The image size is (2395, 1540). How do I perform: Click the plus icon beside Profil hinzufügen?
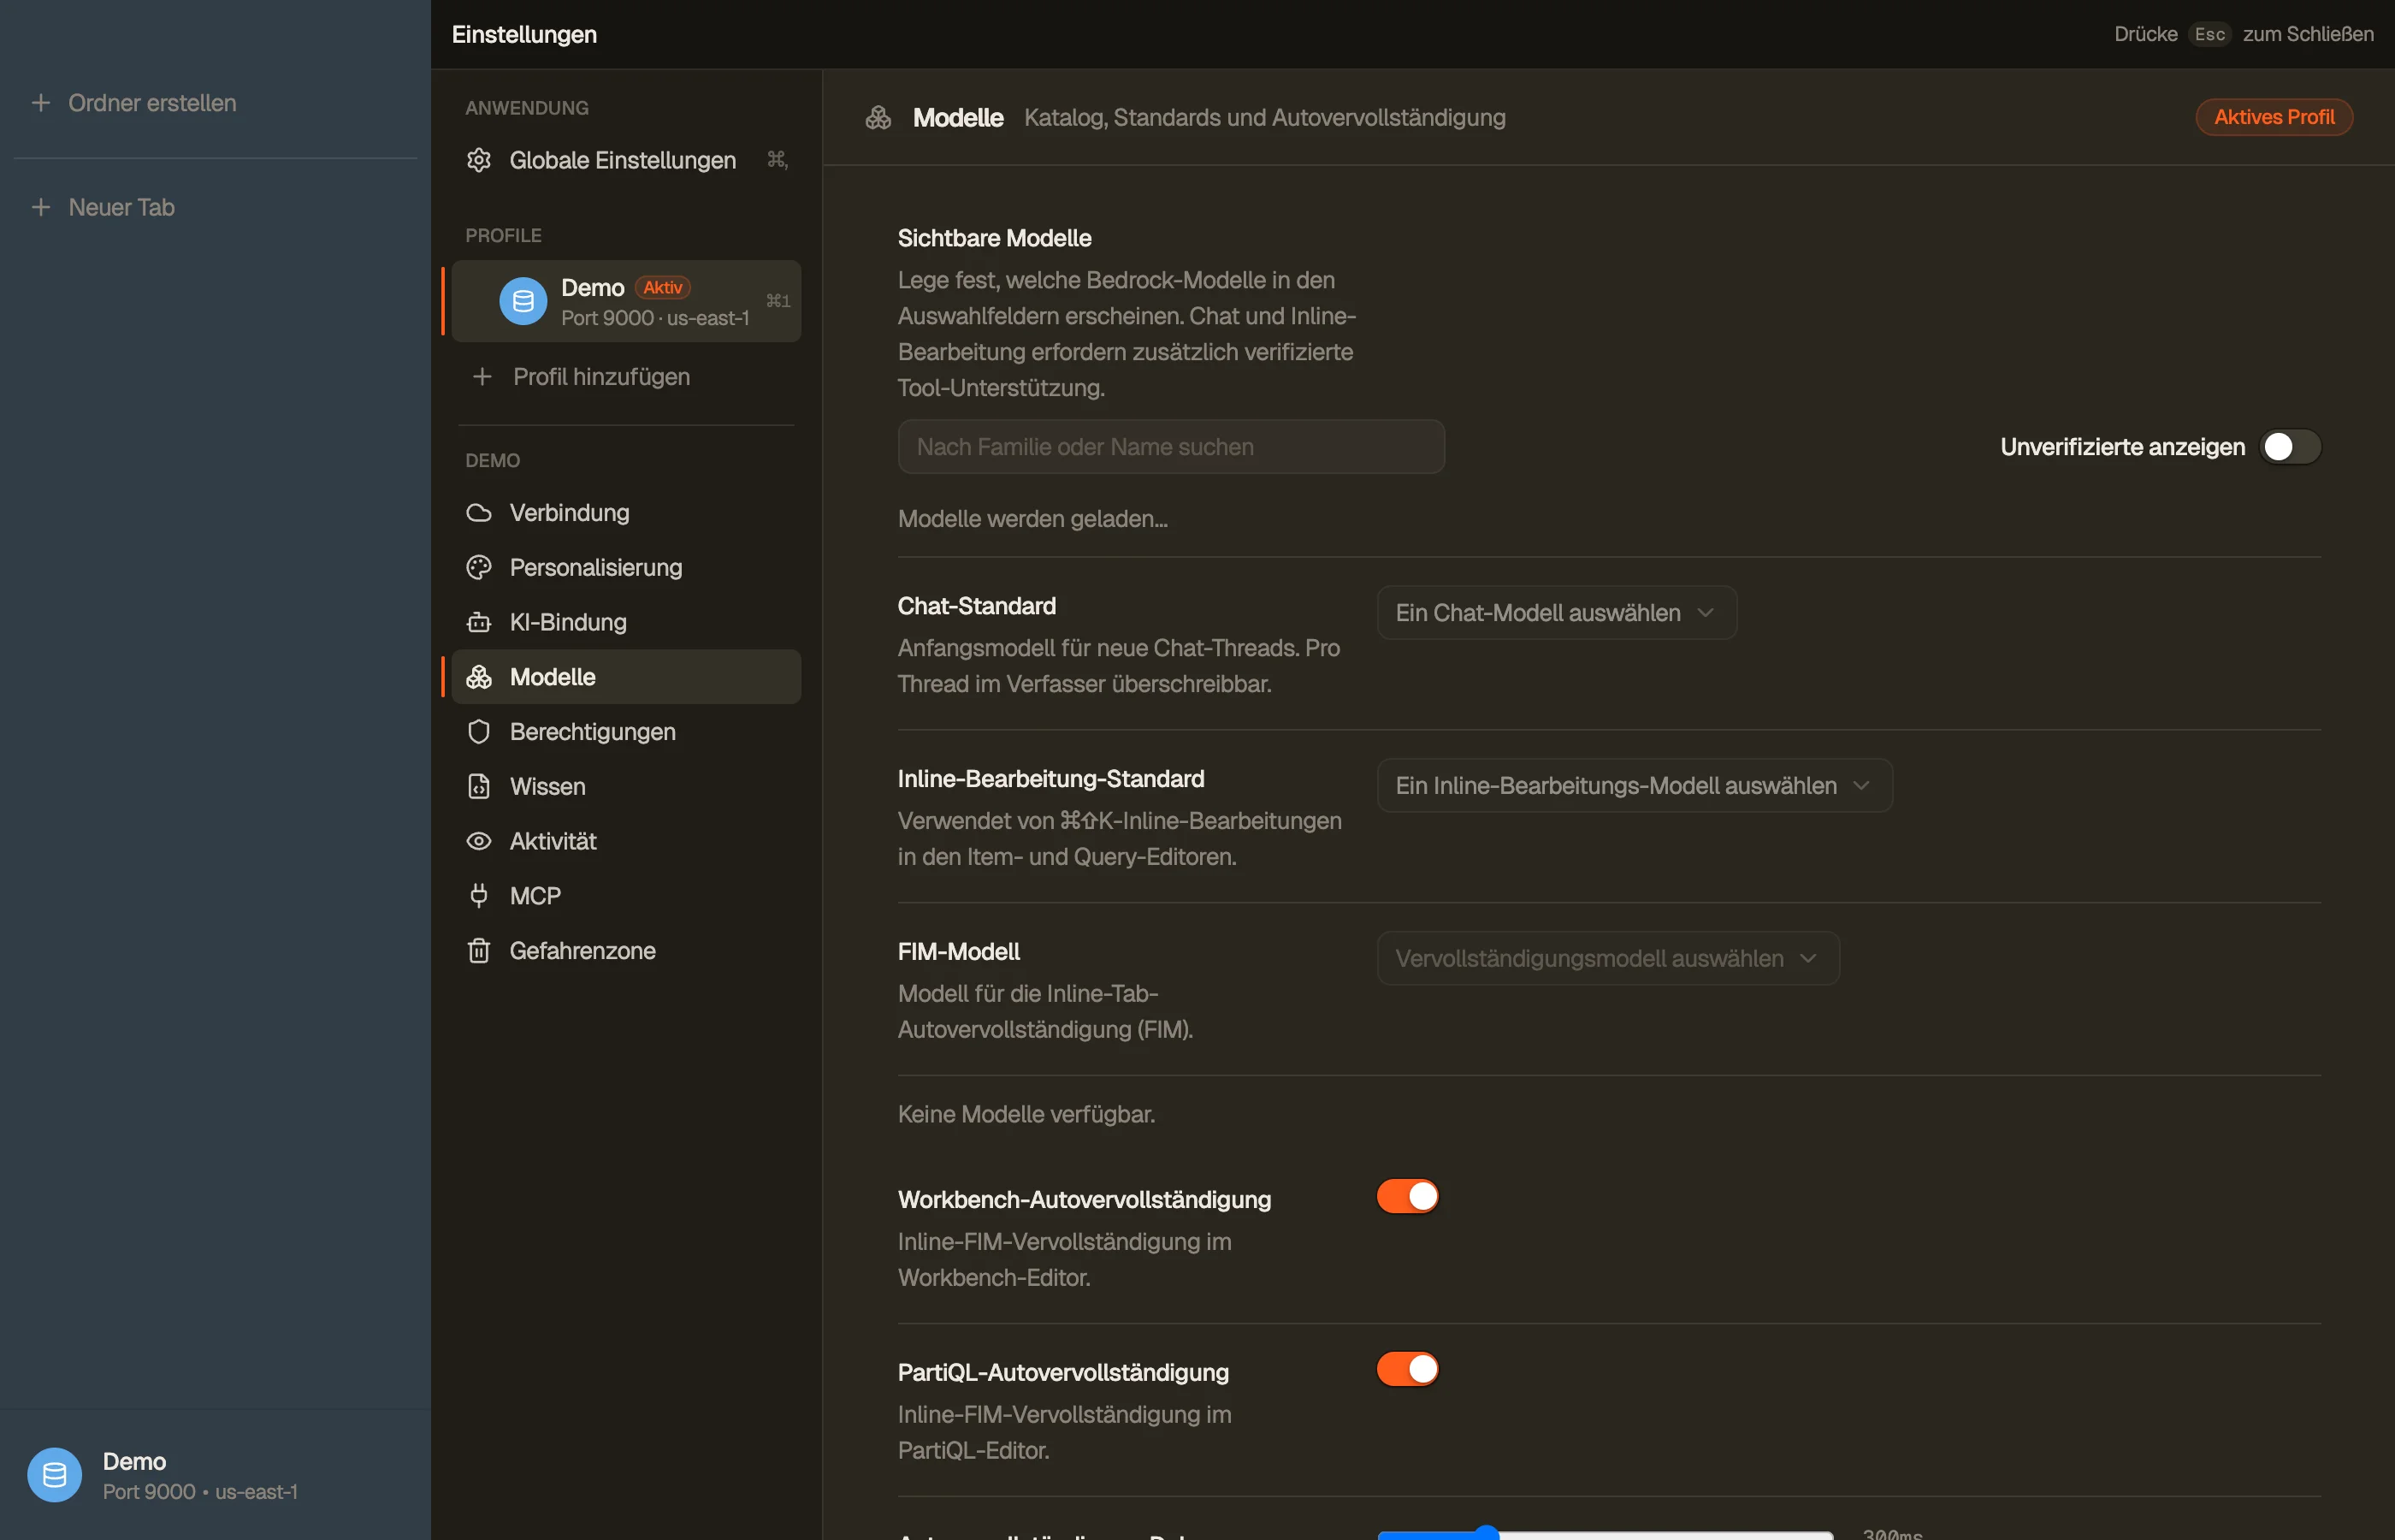(482, 377)
